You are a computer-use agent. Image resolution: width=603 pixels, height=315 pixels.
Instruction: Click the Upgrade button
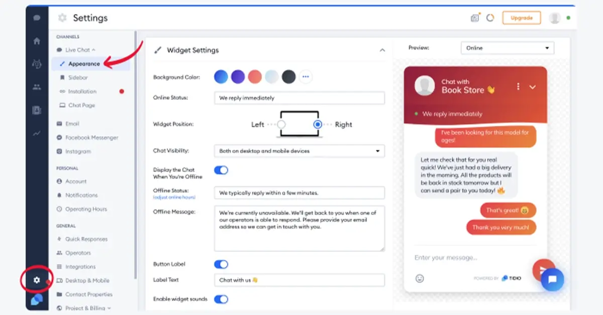pyautogui.click(x=522, y=18)
